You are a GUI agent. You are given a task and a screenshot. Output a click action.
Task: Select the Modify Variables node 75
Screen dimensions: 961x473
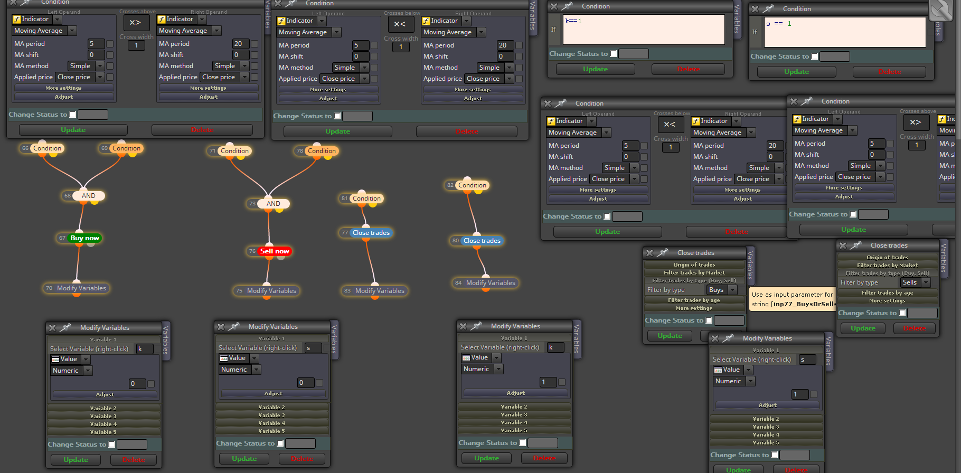coord(271,291)
